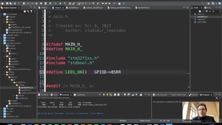Open Project Explorer view menu (three dots)
222x125 pixels.
35,11
